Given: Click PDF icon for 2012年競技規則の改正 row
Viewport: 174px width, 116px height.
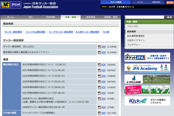Looking at the screenshot, I should tap(99, 65).
